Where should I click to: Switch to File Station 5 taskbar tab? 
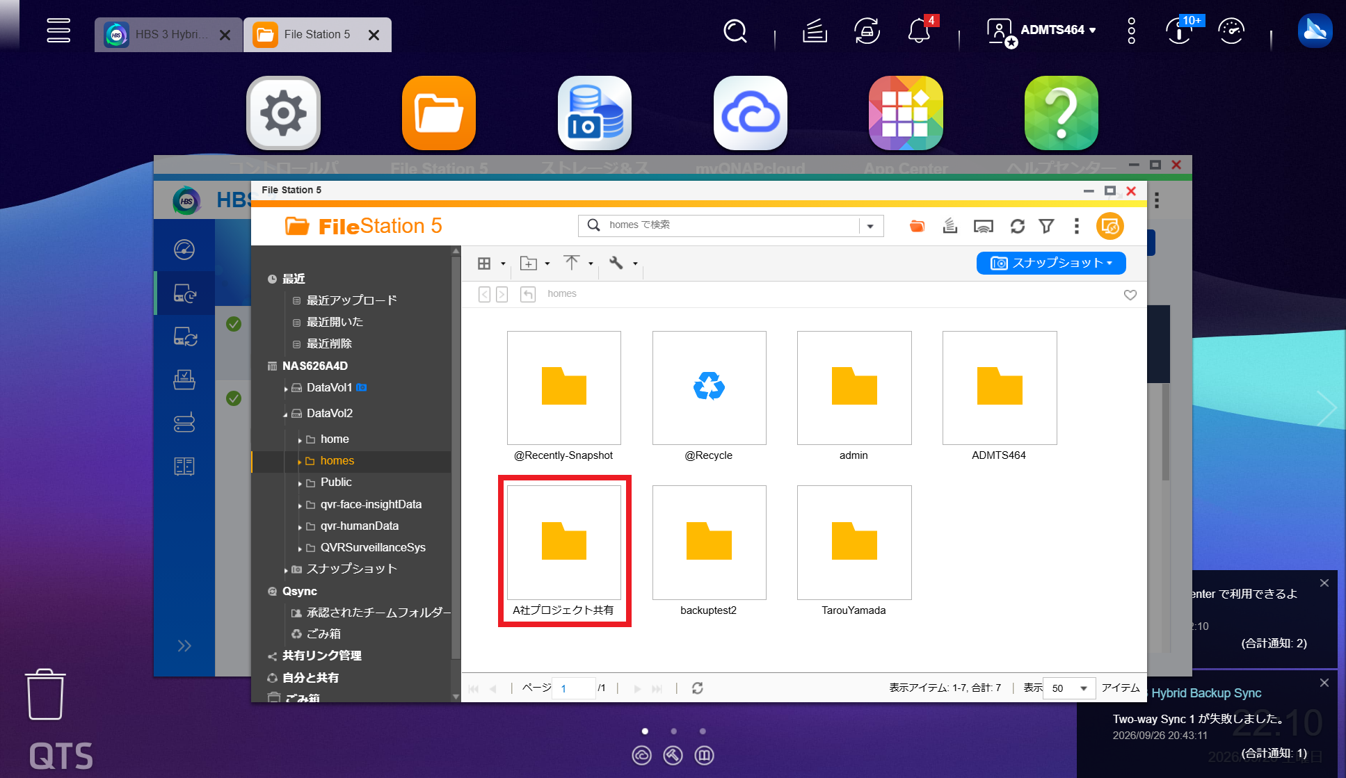tap(317, 35)
